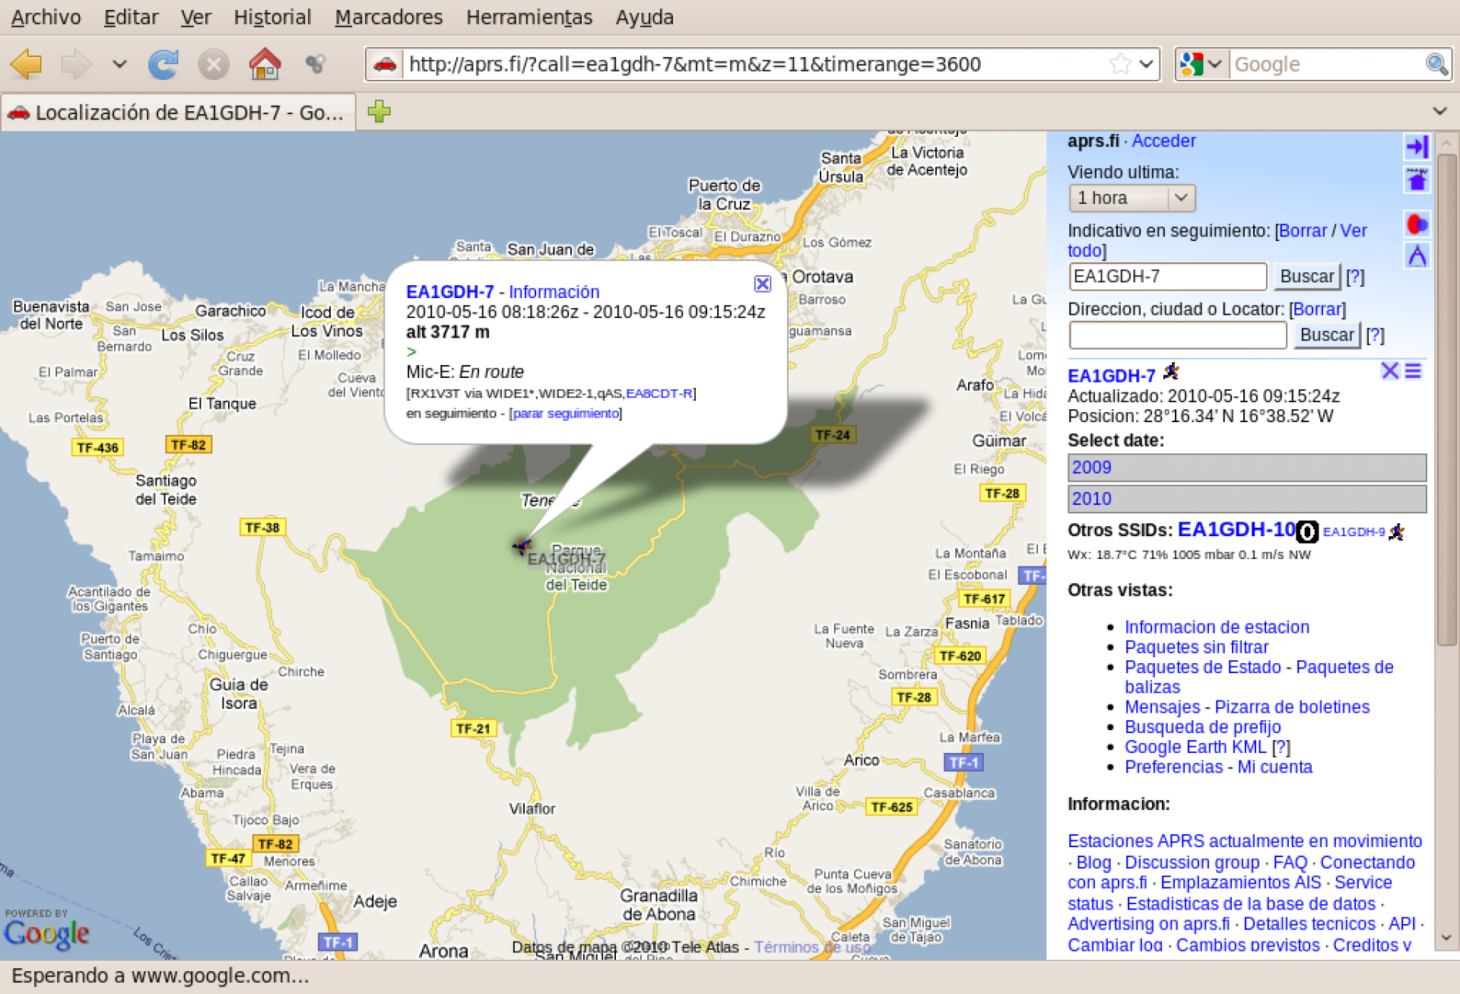
Task: Go back using the browser back arrow
Action: [27, 64]
